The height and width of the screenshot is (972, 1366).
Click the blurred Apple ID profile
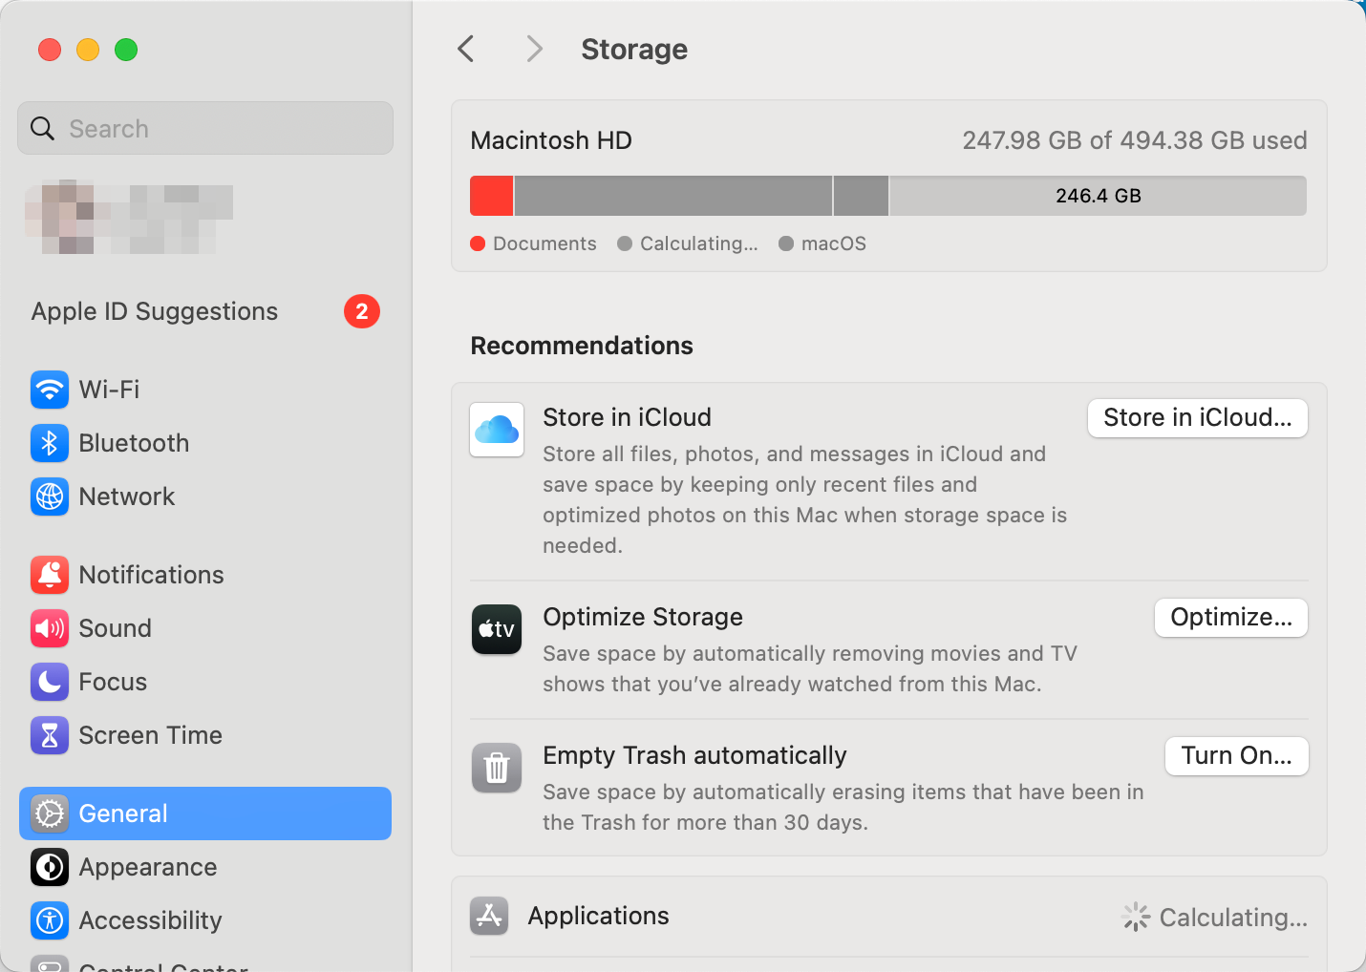point(129,217)
